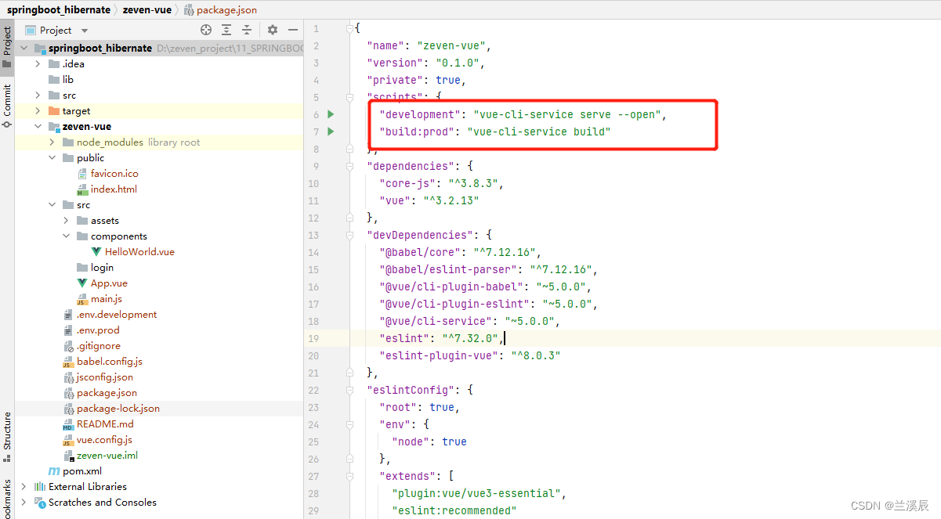941x519 pixels.
Task: Click the "vue": "^3.2.13" dependency text
Action: tap(429, 200)
